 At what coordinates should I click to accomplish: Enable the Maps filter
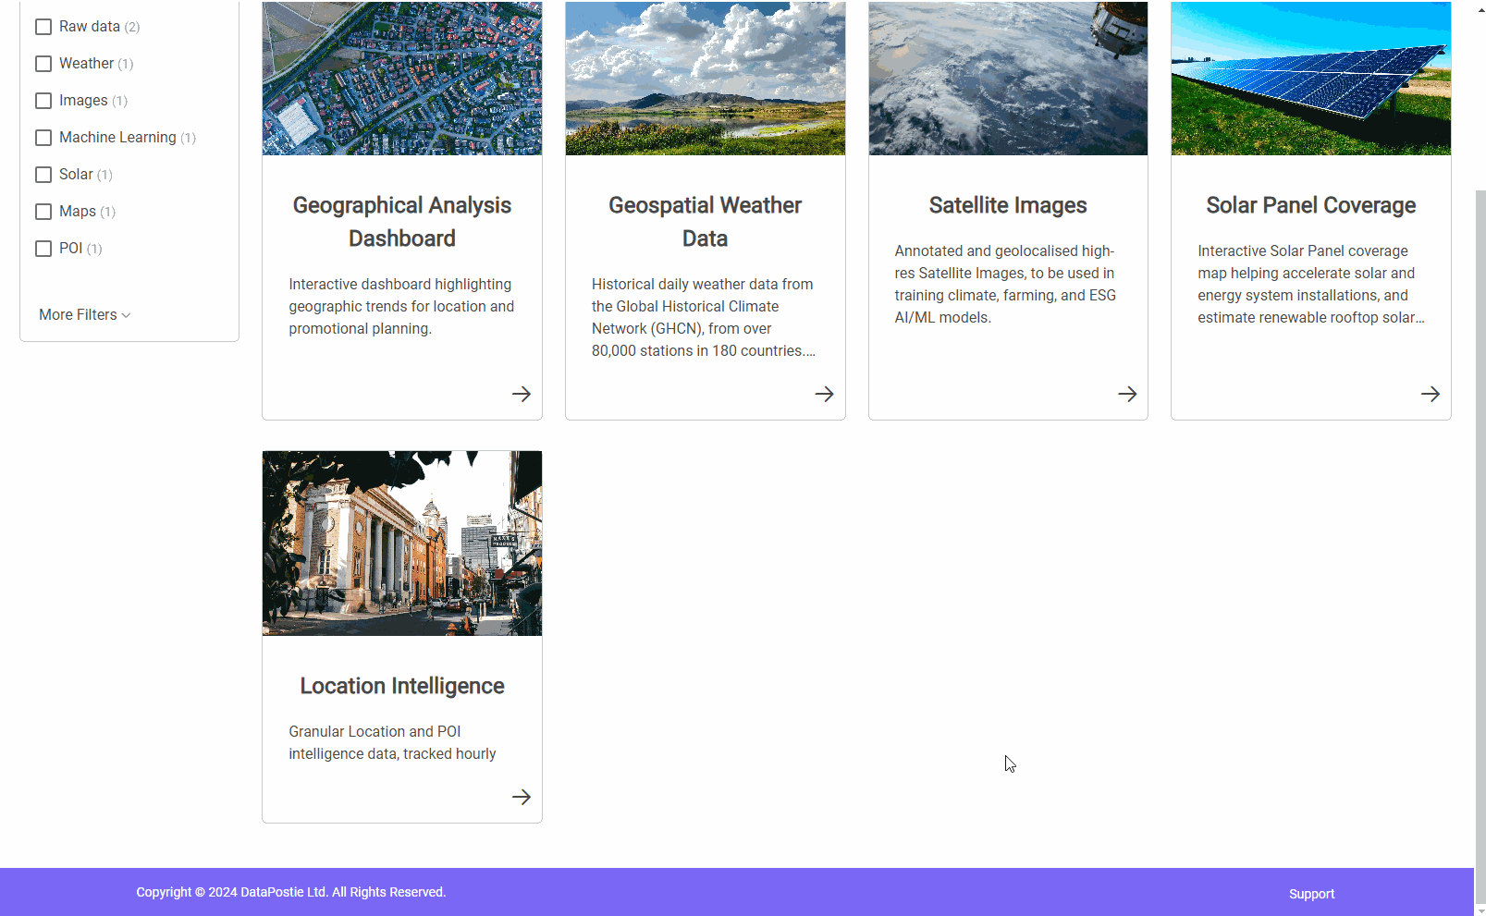coord(43,211)
